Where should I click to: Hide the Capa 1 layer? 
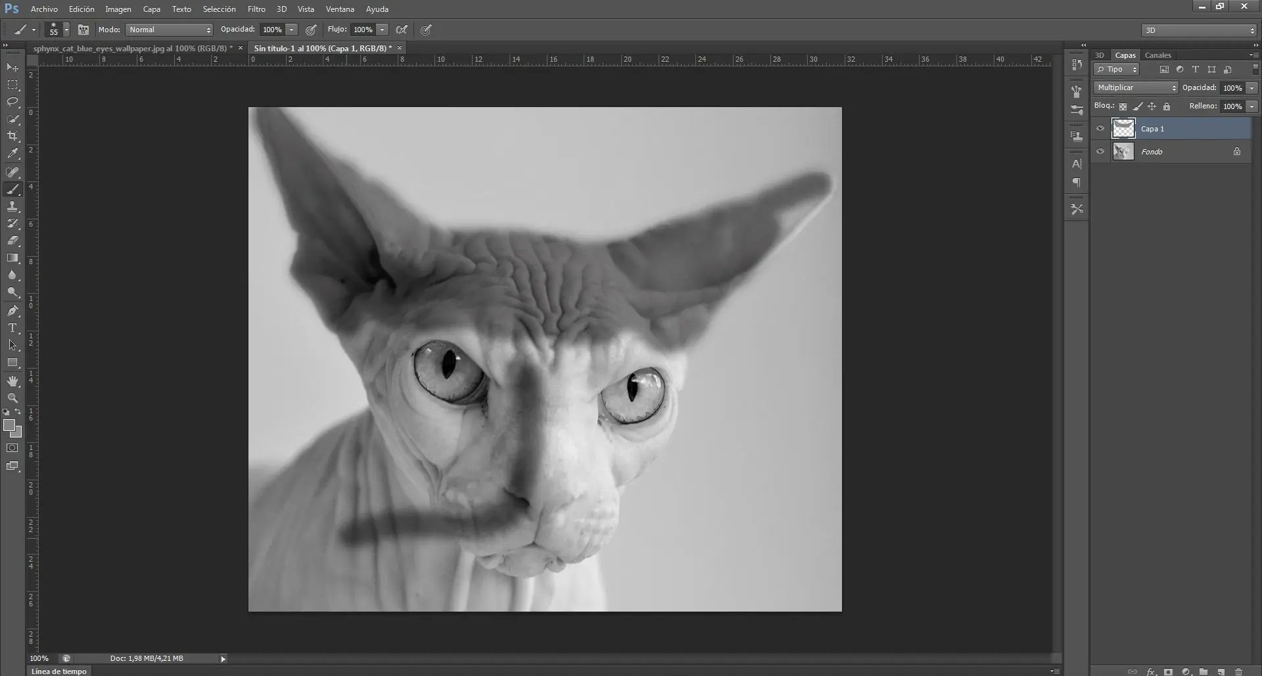pyautogui.click(x=1100, y=129)
